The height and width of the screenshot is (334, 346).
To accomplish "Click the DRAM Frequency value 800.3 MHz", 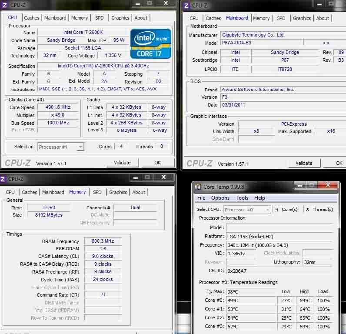I will pos(103,241).
